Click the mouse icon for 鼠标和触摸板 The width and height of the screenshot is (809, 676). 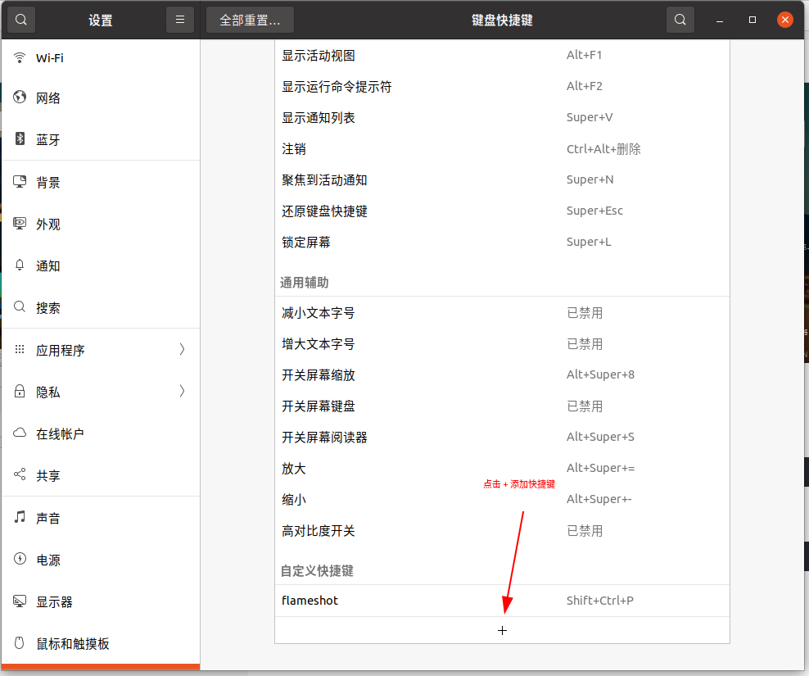(20, 643)
